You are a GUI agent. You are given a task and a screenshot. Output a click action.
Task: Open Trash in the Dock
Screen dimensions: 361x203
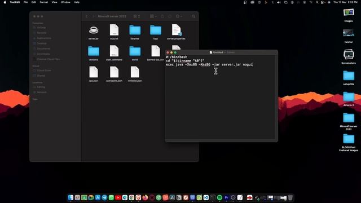[x=290, y=197]
